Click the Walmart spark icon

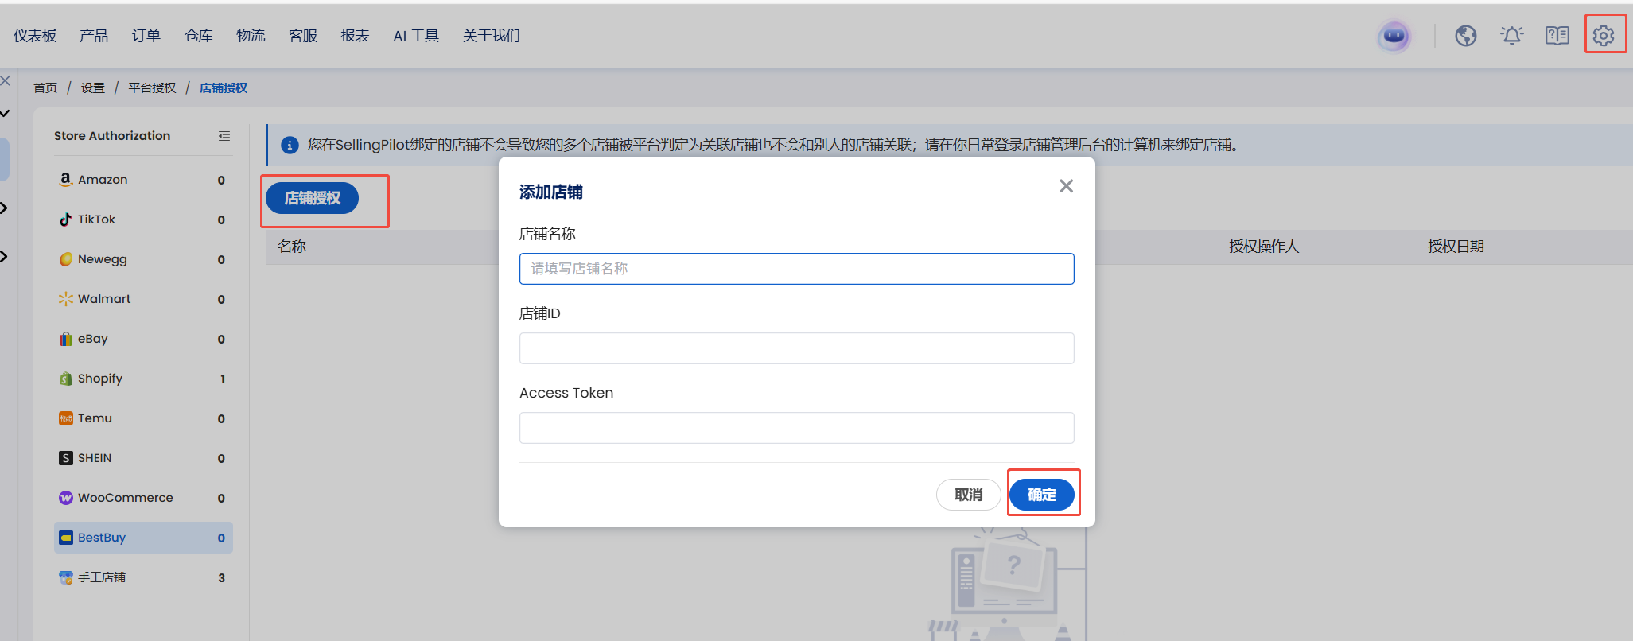[x=66, y=299]
